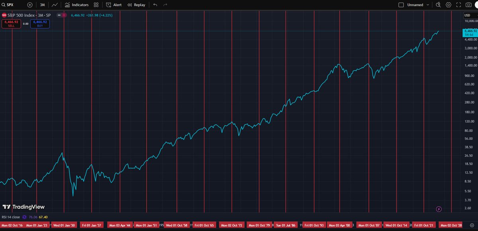
Task: Select the Fri 01 Oct '93 date label
Action: (314, 225)
